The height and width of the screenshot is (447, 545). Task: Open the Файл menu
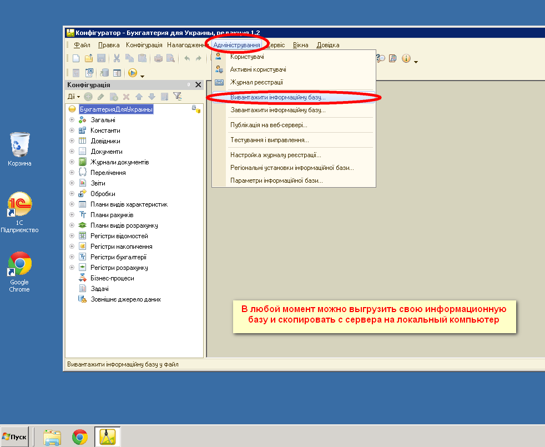pyautogui.click(x=82, y=45)
